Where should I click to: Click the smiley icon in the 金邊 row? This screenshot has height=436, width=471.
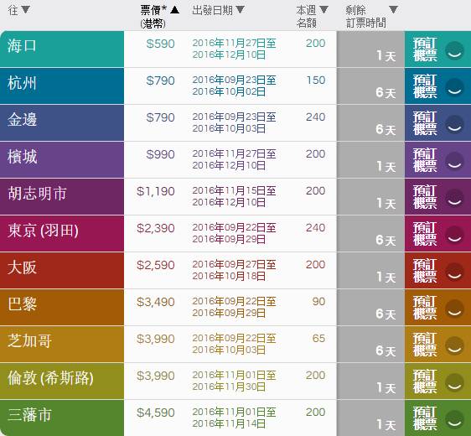click(454, 125)
